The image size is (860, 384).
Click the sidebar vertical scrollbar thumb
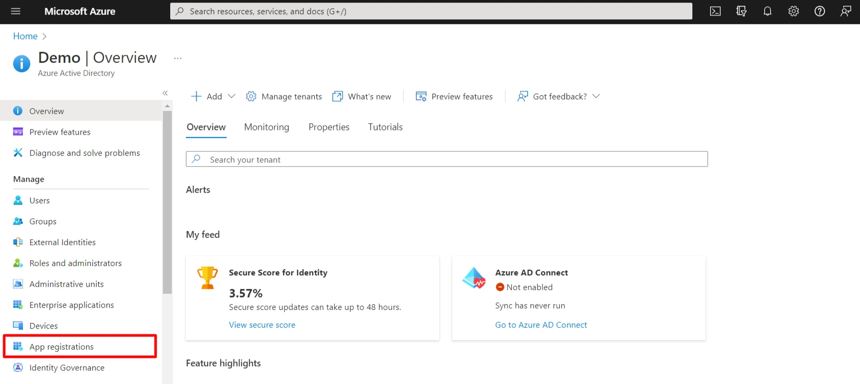(167, 202)
